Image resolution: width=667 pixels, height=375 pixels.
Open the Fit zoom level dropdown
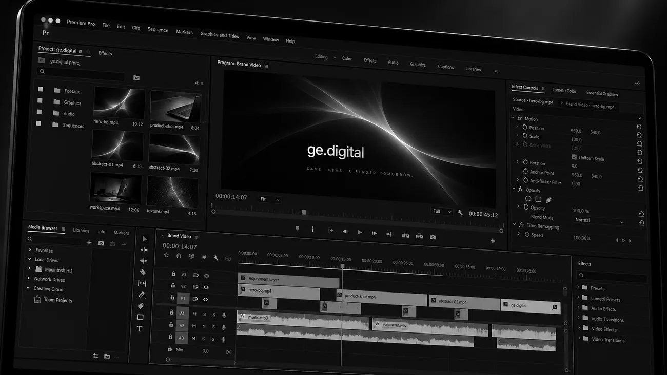click(269, 199)
